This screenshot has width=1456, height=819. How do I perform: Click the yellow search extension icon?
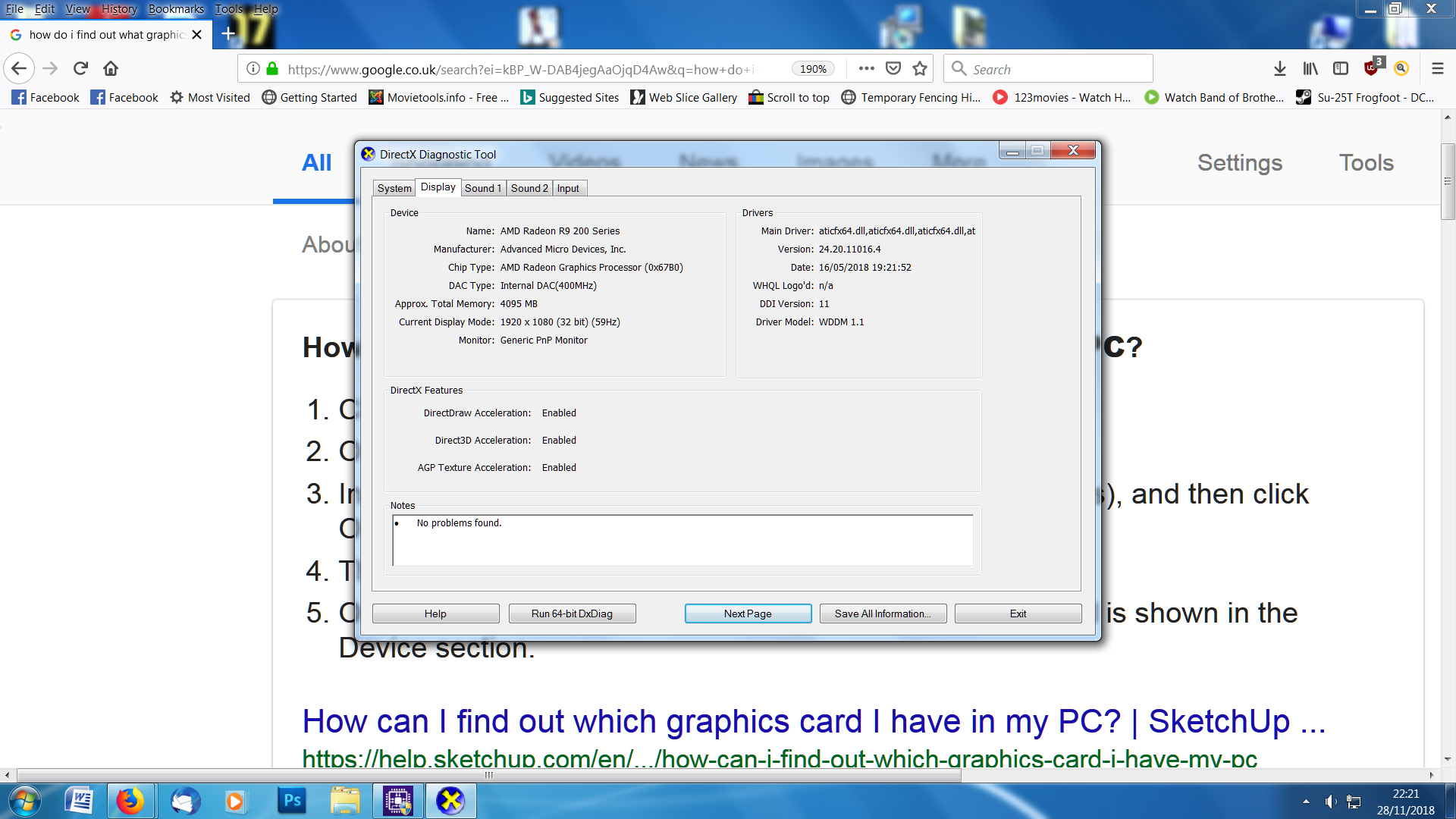pyautogui.click(x=1401, y=69)
